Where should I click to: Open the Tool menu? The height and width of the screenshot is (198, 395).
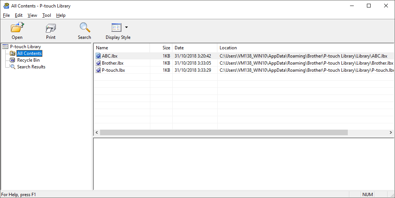[x=46, y=15]
